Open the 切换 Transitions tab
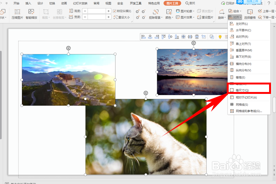The height and width of the screenshot is (184, 276). [52, 3]
